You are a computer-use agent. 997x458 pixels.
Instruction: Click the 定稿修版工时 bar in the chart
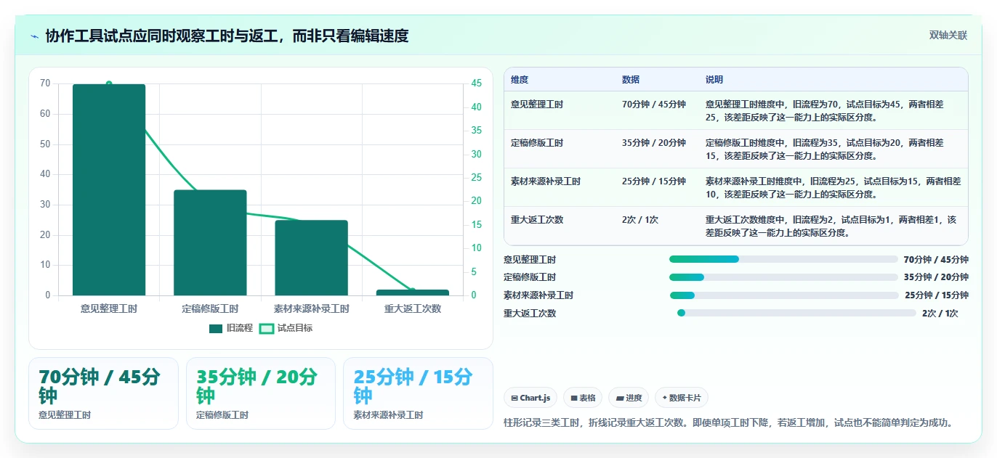(210, 242)
